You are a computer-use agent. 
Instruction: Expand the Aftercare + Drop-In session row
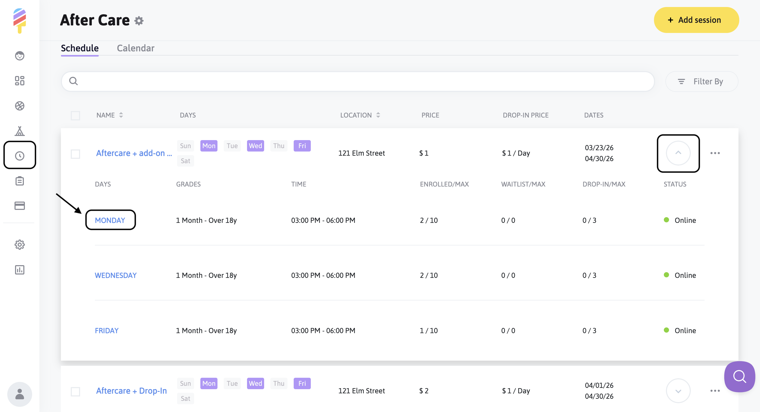click(x=678, y=391)
